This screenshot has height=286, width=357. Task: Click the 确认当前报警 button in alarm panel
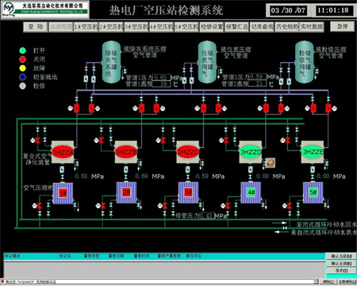click(341, 256)
